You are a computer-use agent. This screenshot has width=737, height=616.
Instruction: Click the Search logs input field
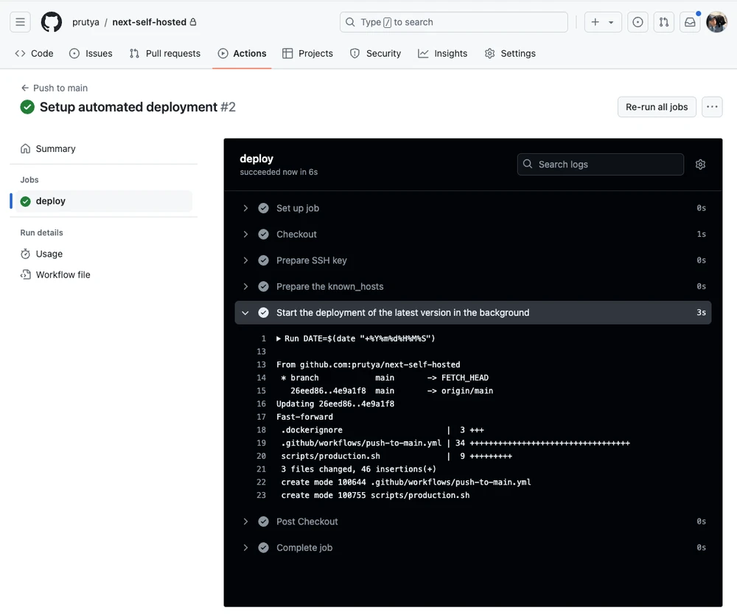(x=600, y=165)
